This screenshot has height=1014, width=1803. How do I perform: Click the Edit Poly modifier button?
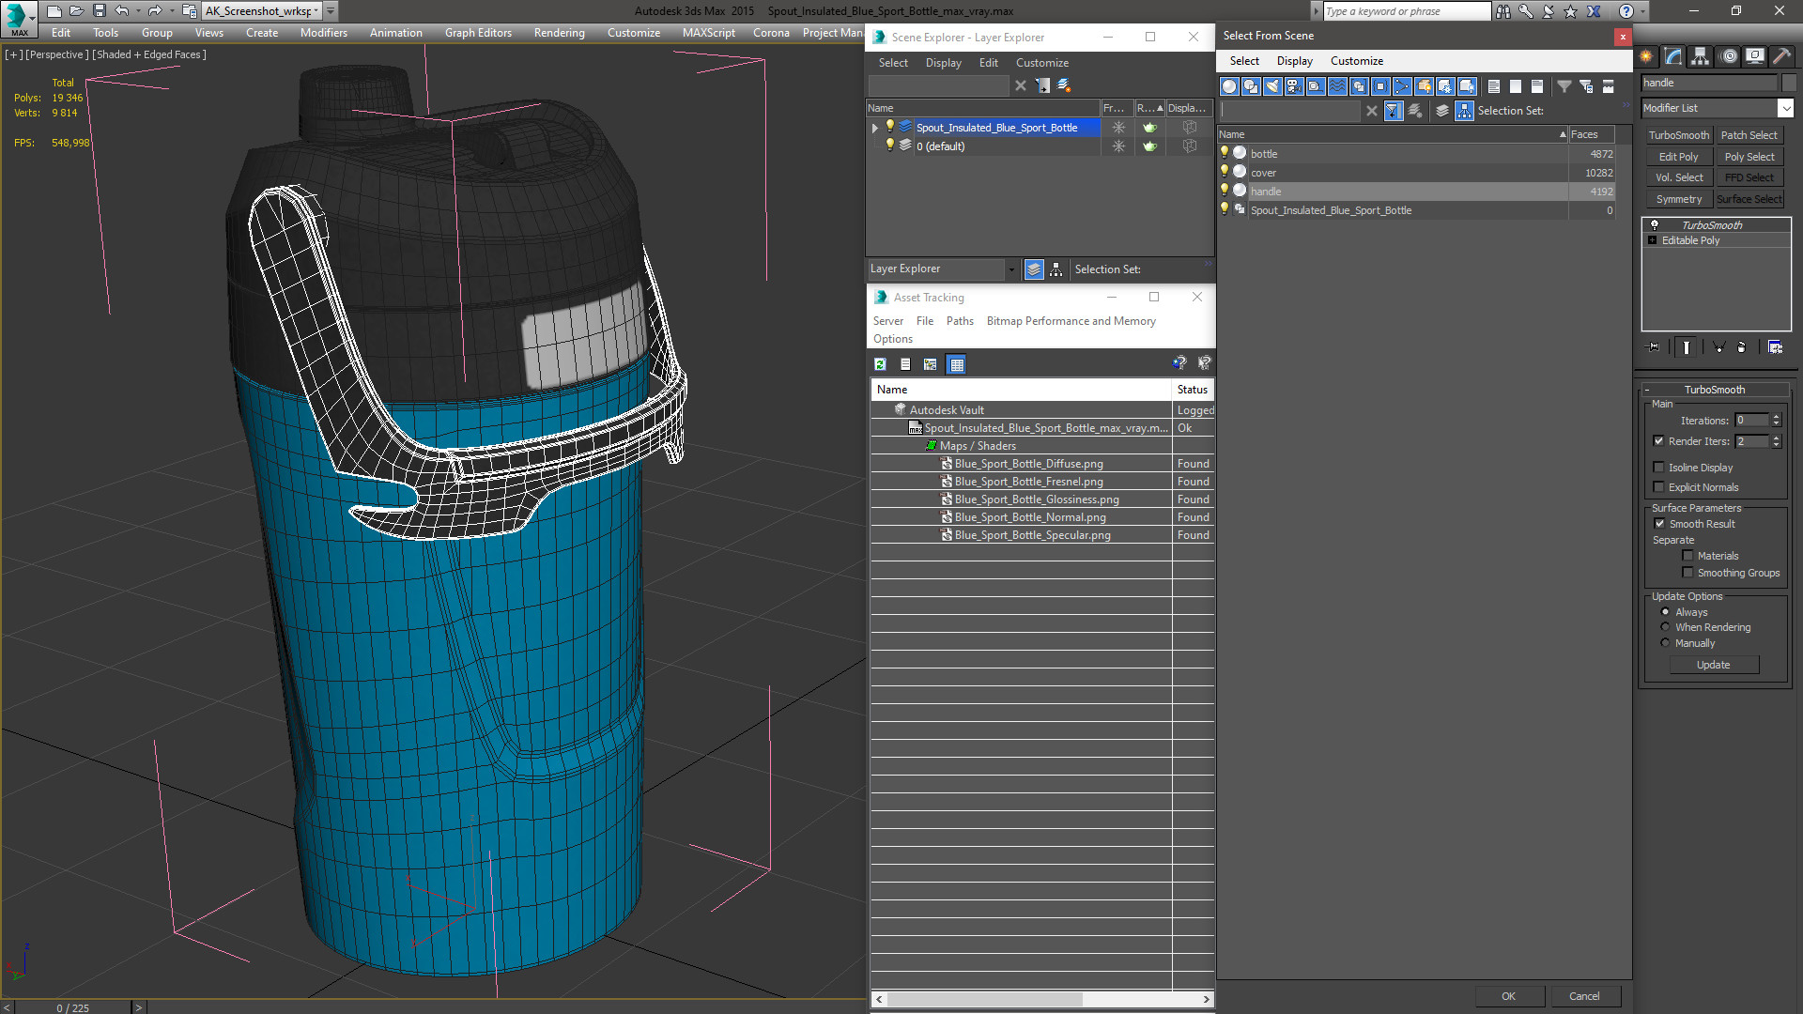tap(1678, 157)
